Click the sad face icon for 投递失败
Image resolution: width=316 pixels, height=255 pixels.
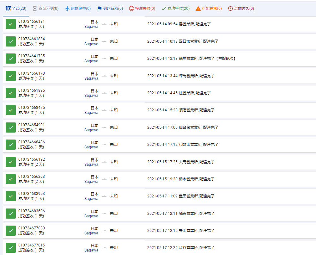point(131,9)
